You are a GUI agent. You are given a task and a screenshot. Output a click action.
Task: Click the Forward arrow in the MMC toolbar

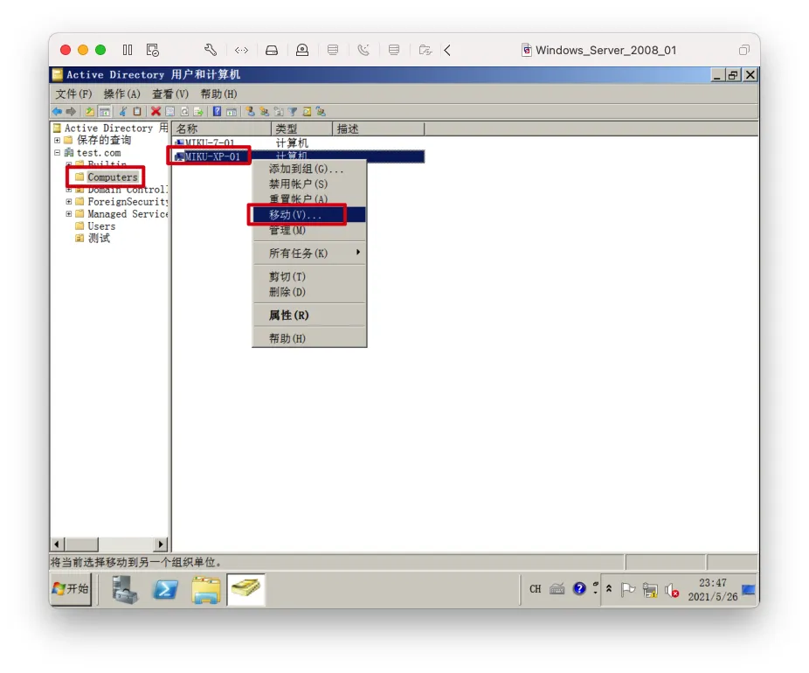(71, 112)
